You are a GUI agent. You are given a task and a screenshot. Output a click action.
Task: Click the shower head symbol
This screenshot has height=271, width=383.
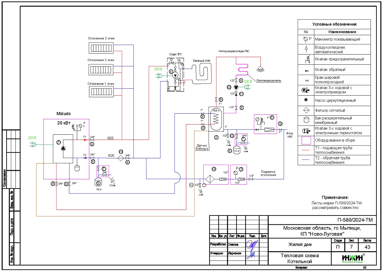[260, 70]
